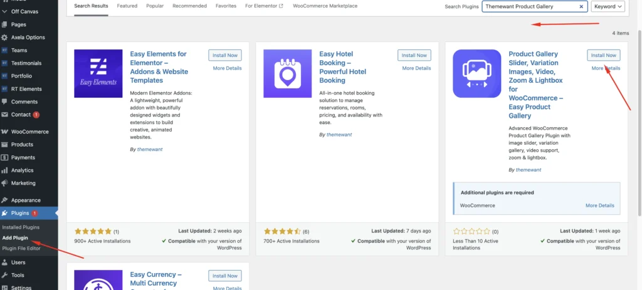
Task: Switch to the Popular tab
Action: [155, 6]
